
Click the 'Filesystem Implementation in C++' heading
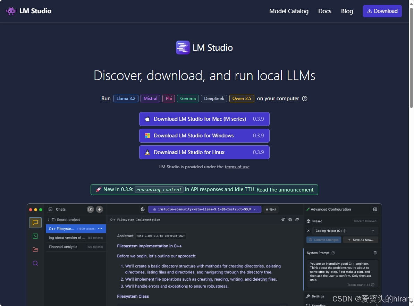(x=149, y=246)
